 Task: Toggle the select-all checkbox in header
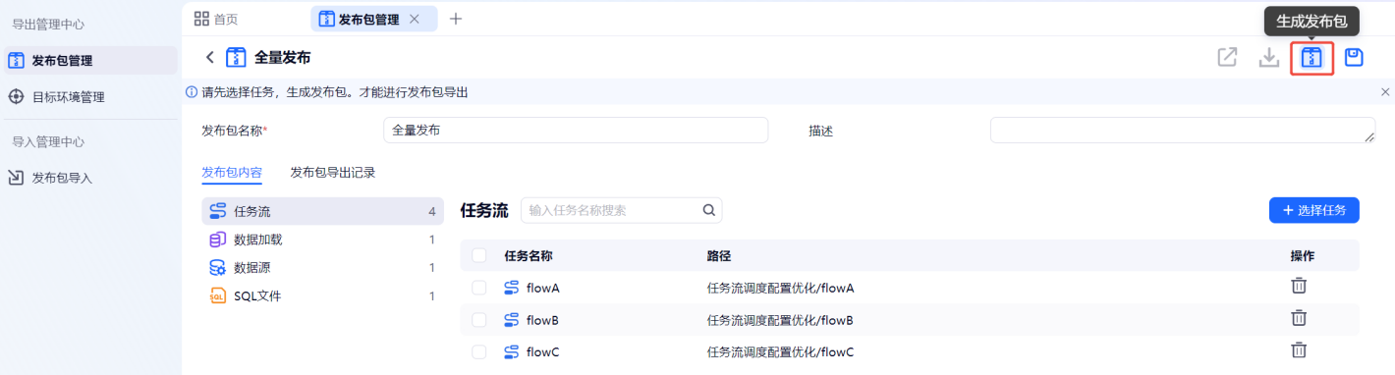tap(479, 256)
